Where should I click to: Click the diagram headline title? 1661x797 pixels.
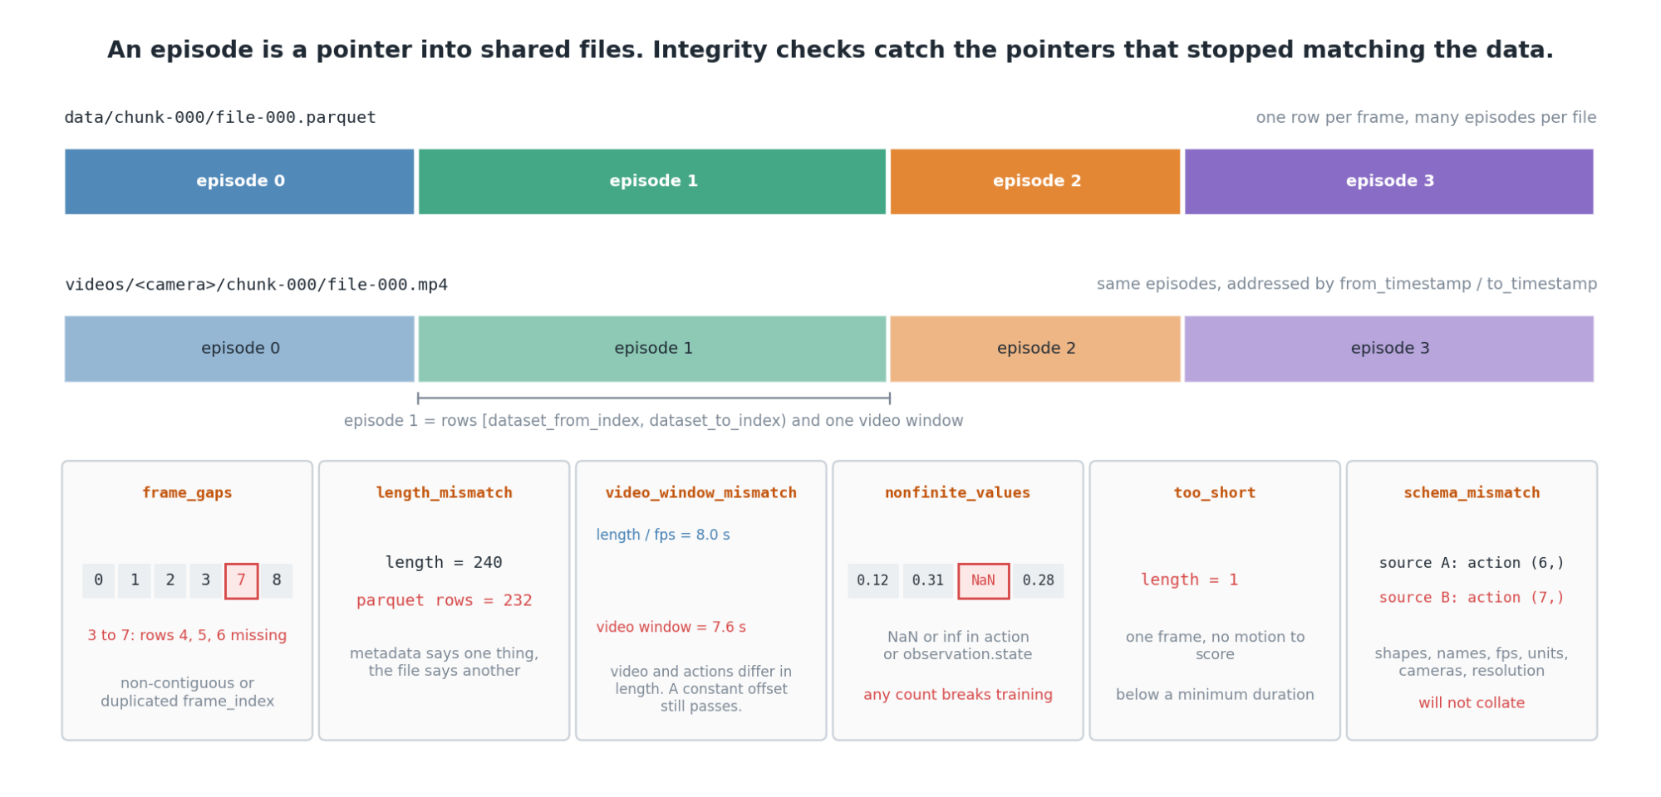pos(830,50)
